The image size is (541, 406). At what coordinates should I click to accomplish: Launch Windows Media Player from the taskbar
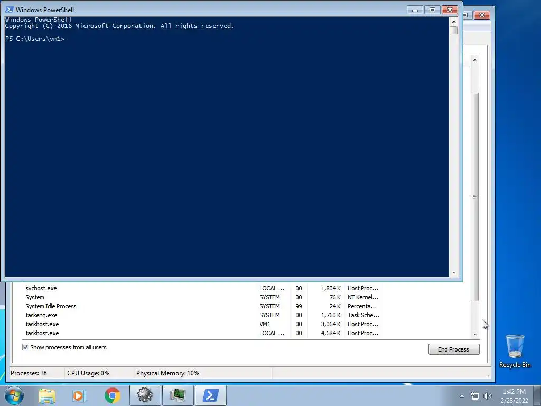click(79, 396)
